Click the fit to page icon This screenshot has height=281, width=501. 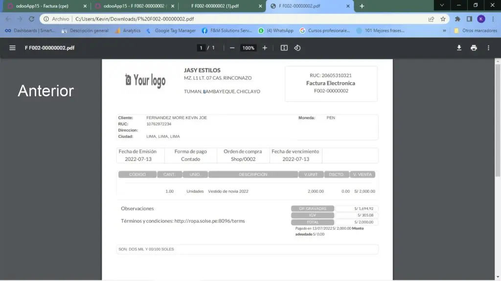tap(284, 48)
